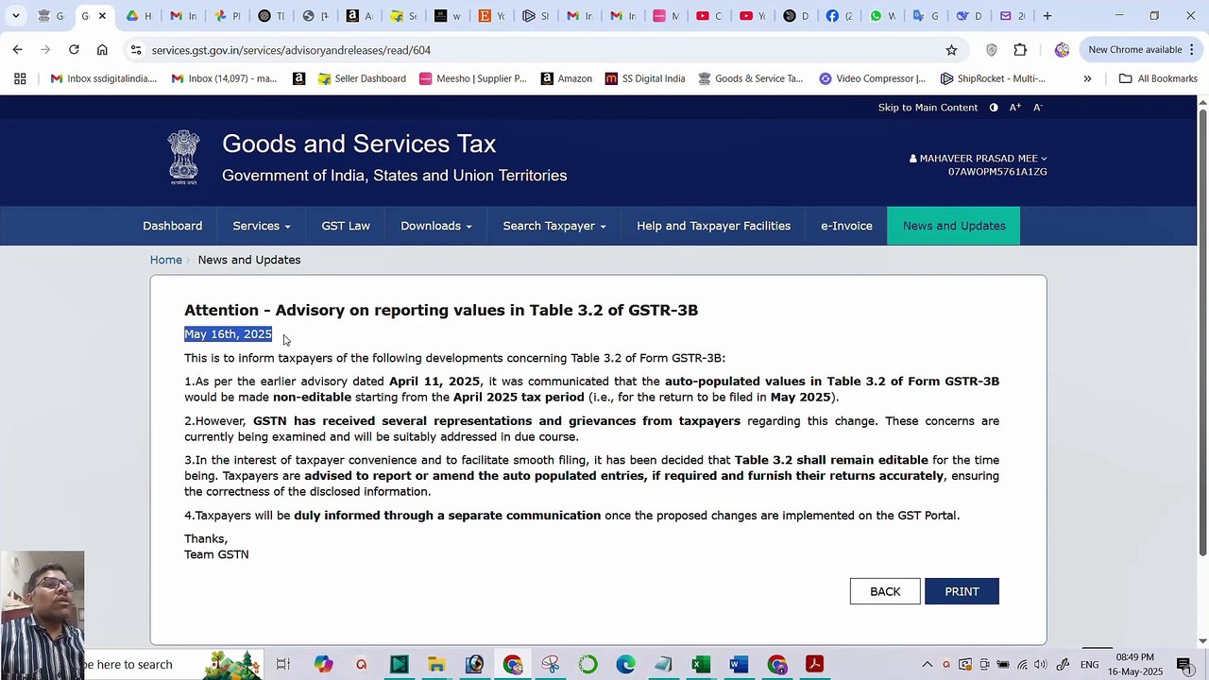Switch to the WhatsApp tab

pos(882,15)
